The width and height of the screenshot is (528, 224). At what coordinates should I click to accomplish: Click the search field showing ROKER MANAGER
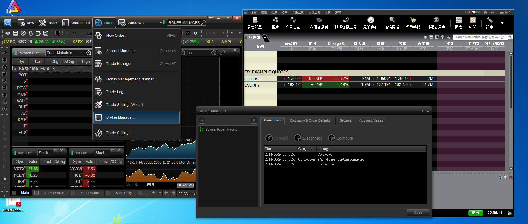pos(187,23)
